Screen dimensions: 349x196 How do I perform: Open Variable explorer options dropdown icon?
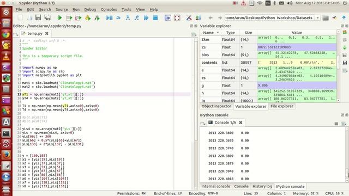click(345, 70)
